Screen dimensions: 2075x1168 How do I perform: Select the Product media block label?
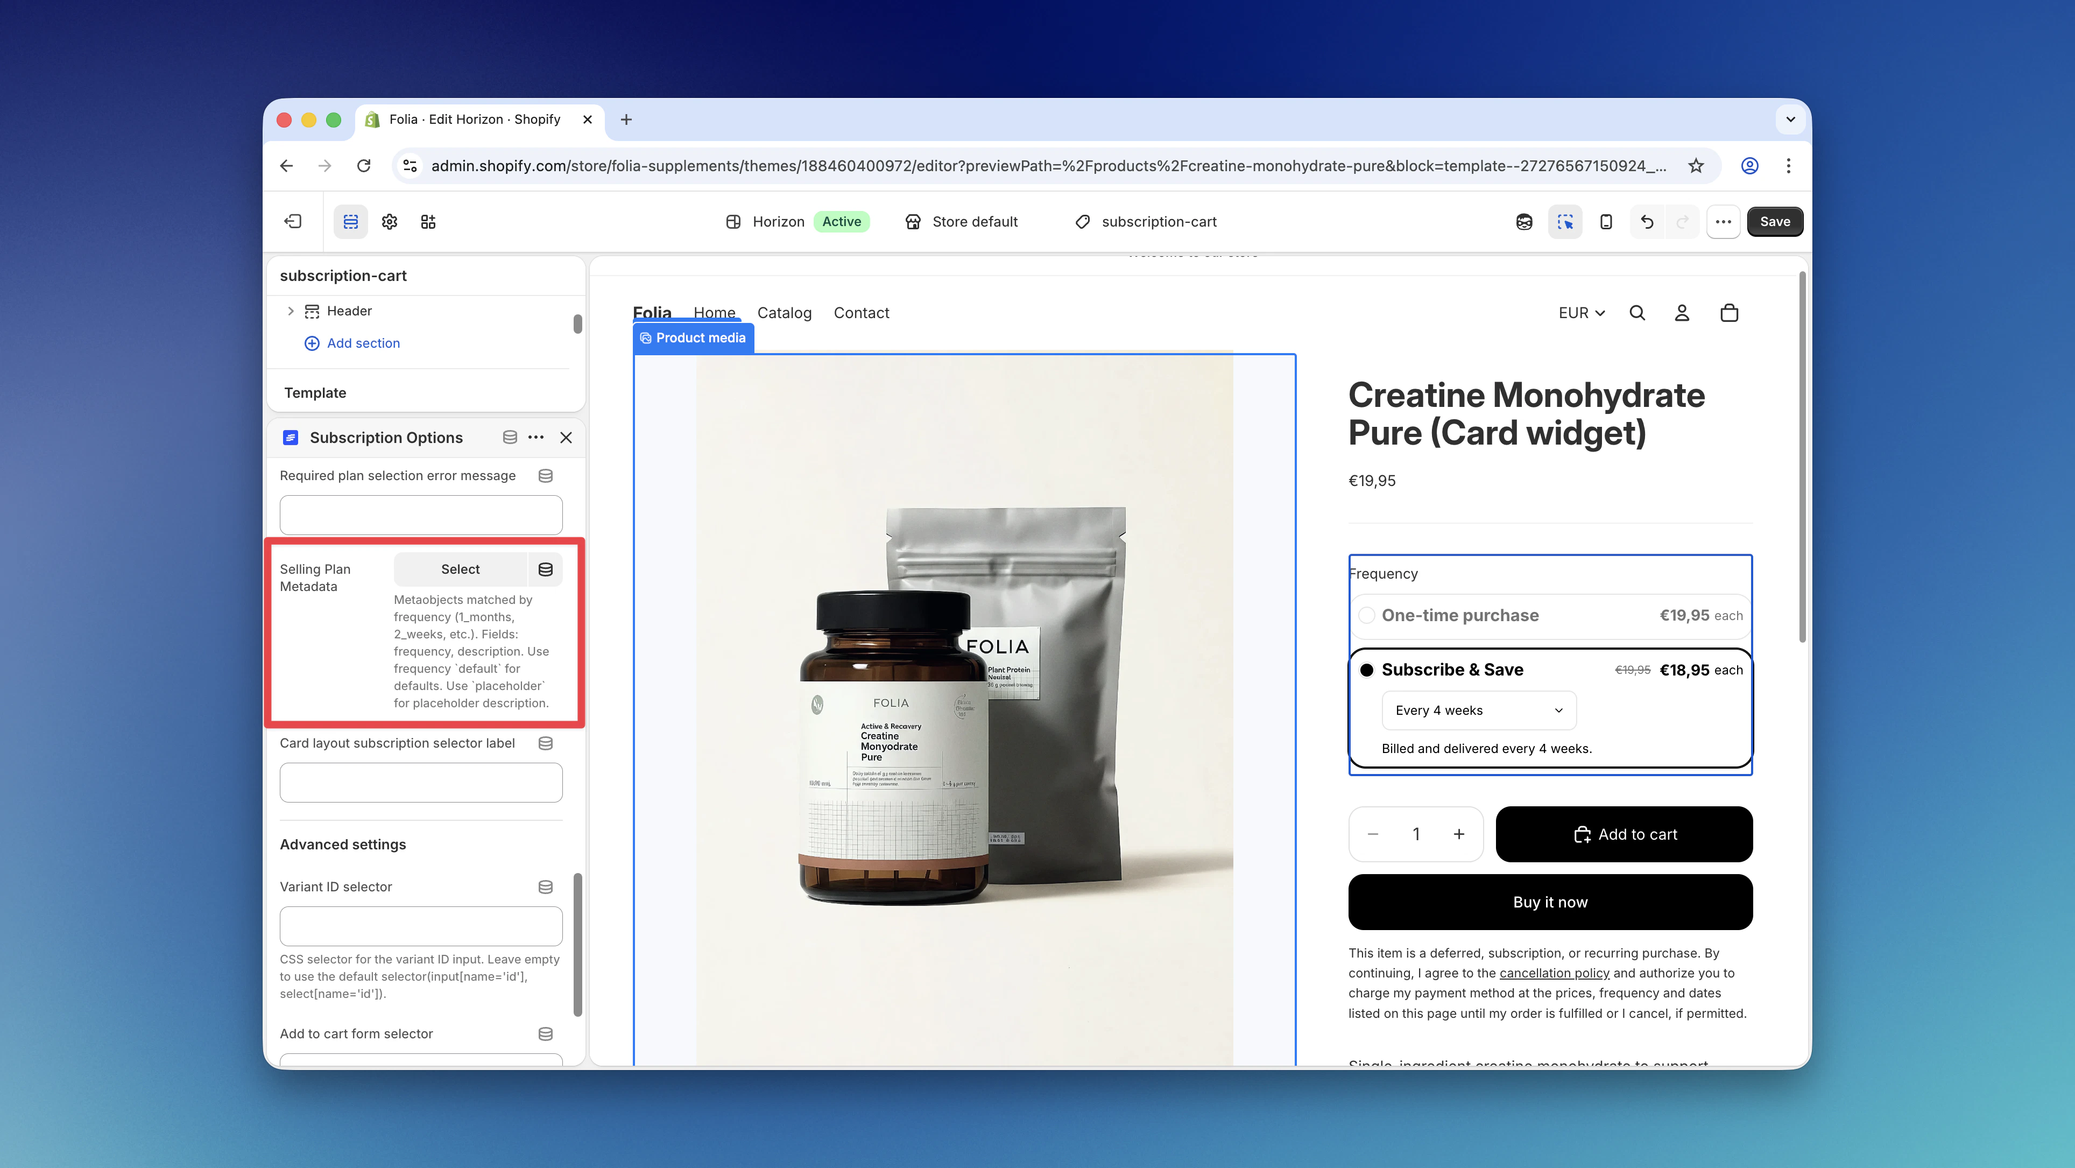click(x=694, y=339)
